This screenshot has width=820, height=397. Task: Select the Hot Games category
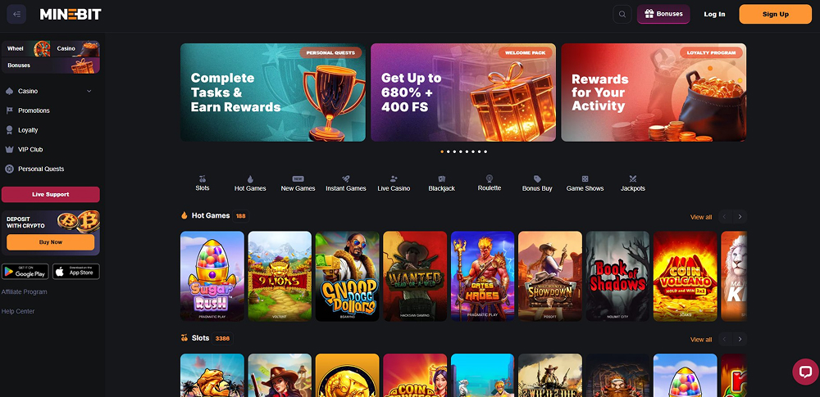(250, 183)
